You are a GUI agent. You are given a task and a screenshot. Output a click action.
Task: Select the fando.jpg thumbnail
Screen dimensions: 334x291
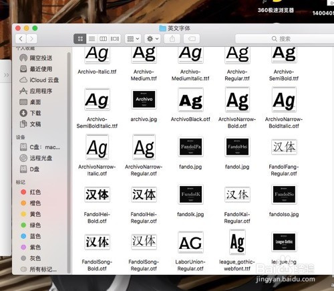190,147
